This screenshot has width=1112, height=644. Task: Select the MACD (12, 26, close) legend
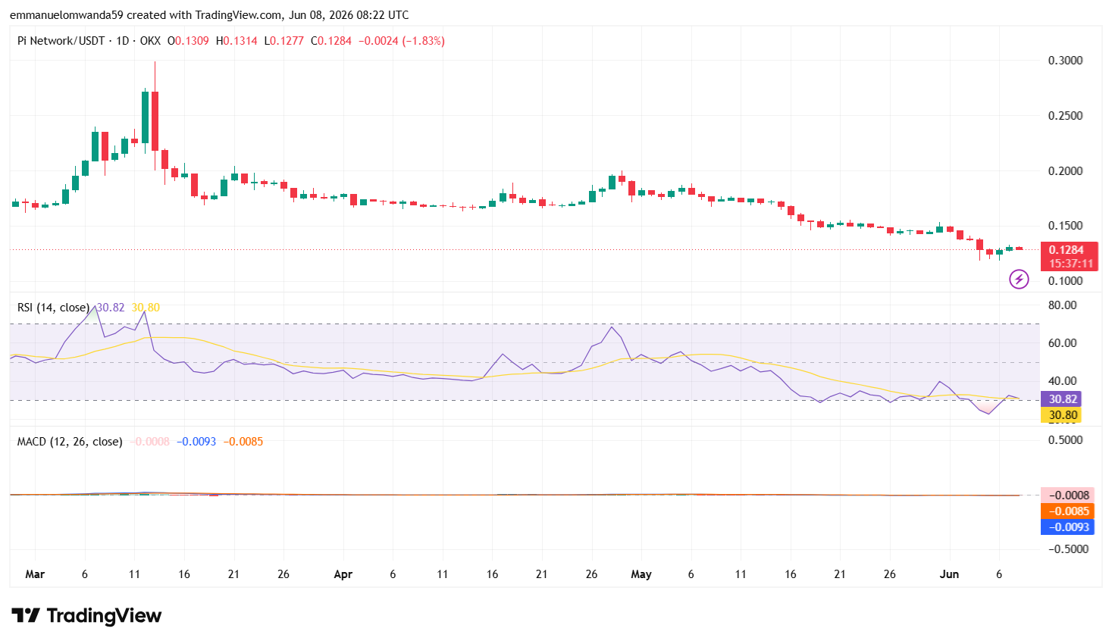[x=70, y=442]
